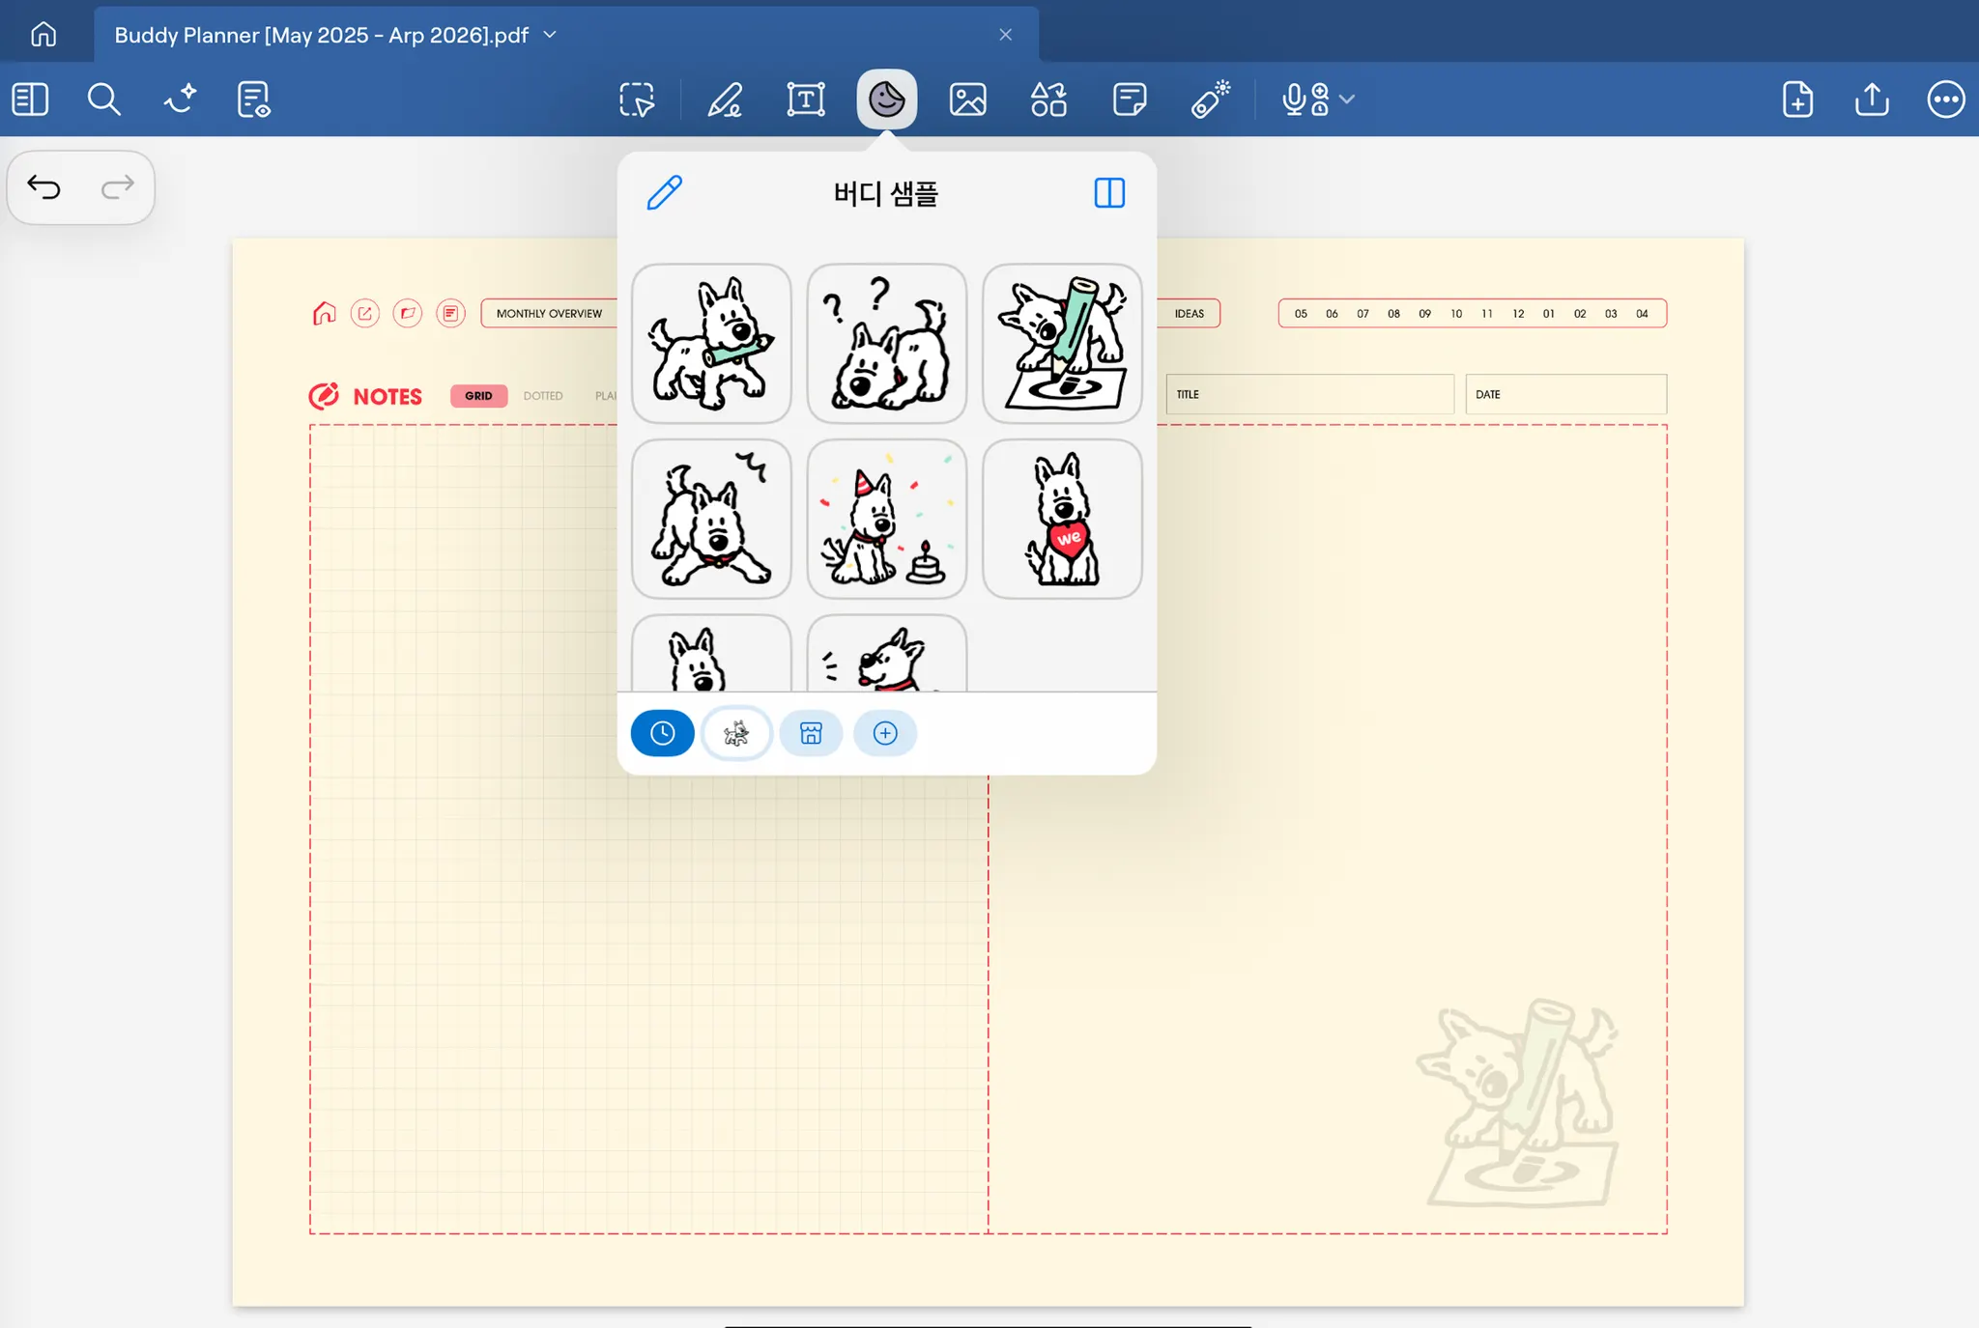
Task: Toggle split view in sticker popup
Action: tap(1109, 193)
